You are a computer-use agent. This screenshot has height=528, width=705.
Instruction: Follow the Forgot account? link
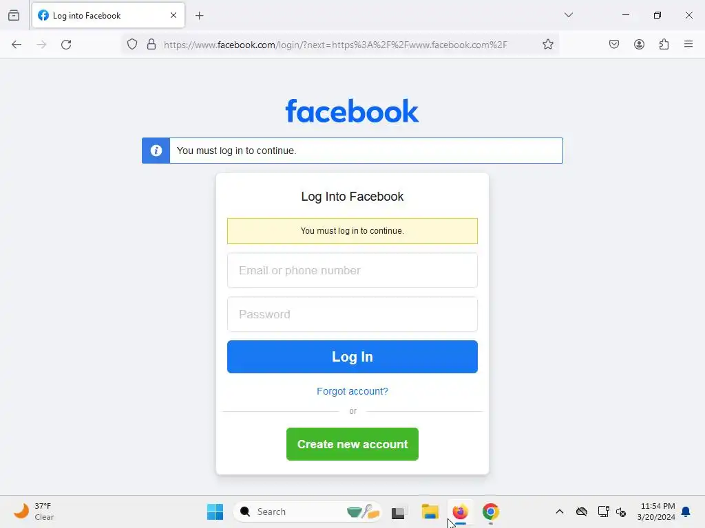pyautogui.click(x=352, y=391)
